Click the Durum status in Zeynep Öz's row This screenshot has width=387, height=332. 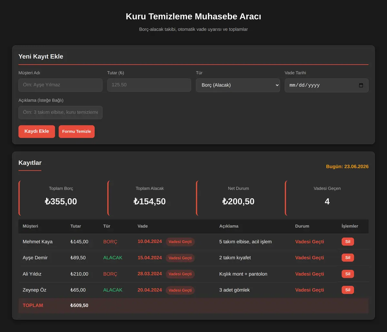point(310,290)
